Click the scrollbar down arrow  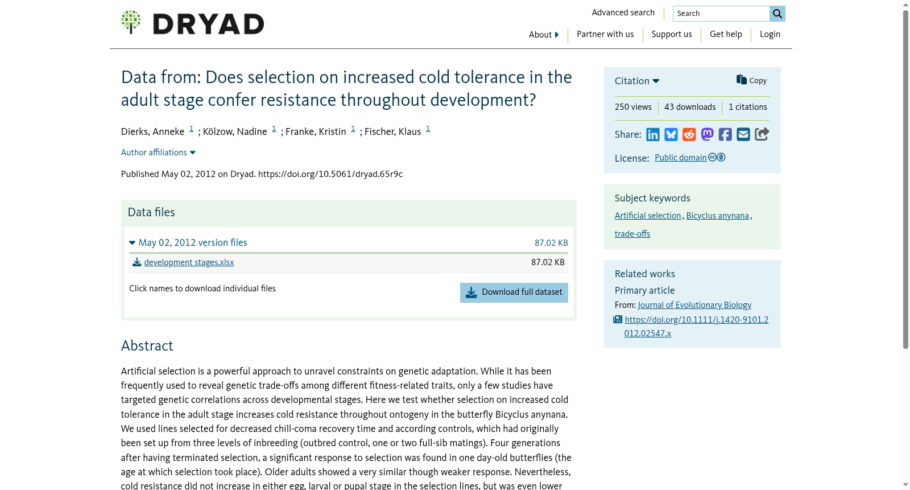906,485
